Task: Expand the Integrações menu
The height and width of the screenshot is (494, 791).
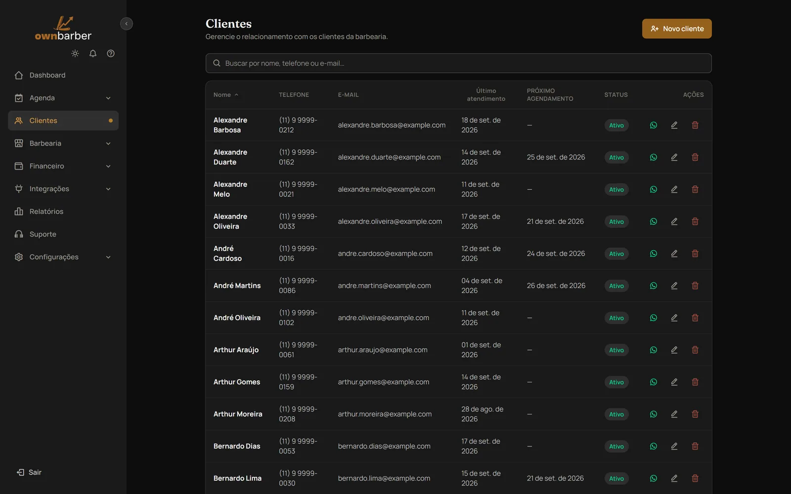Action: (63, 189)
